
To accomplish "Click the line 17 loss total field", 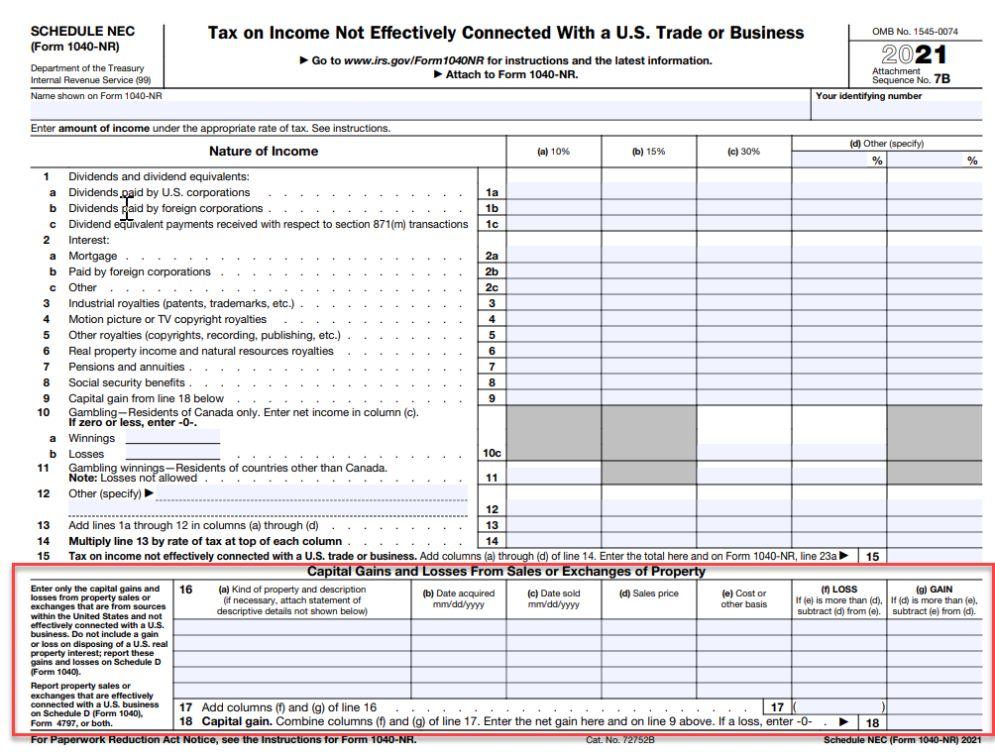I will (x=838, y=706).
